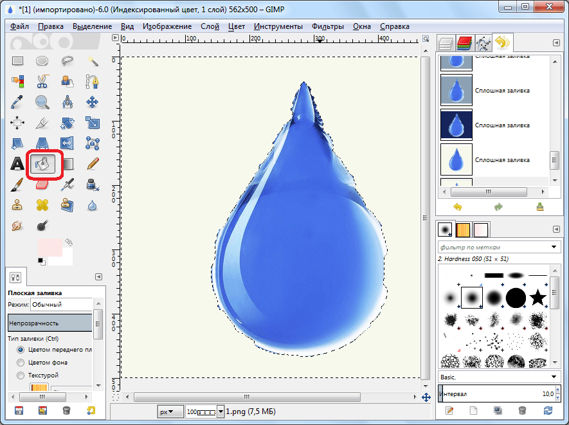The image size is (569, 425).
Task: Choose 'Текстурой' pattern fill option
Action: (21, 375)
